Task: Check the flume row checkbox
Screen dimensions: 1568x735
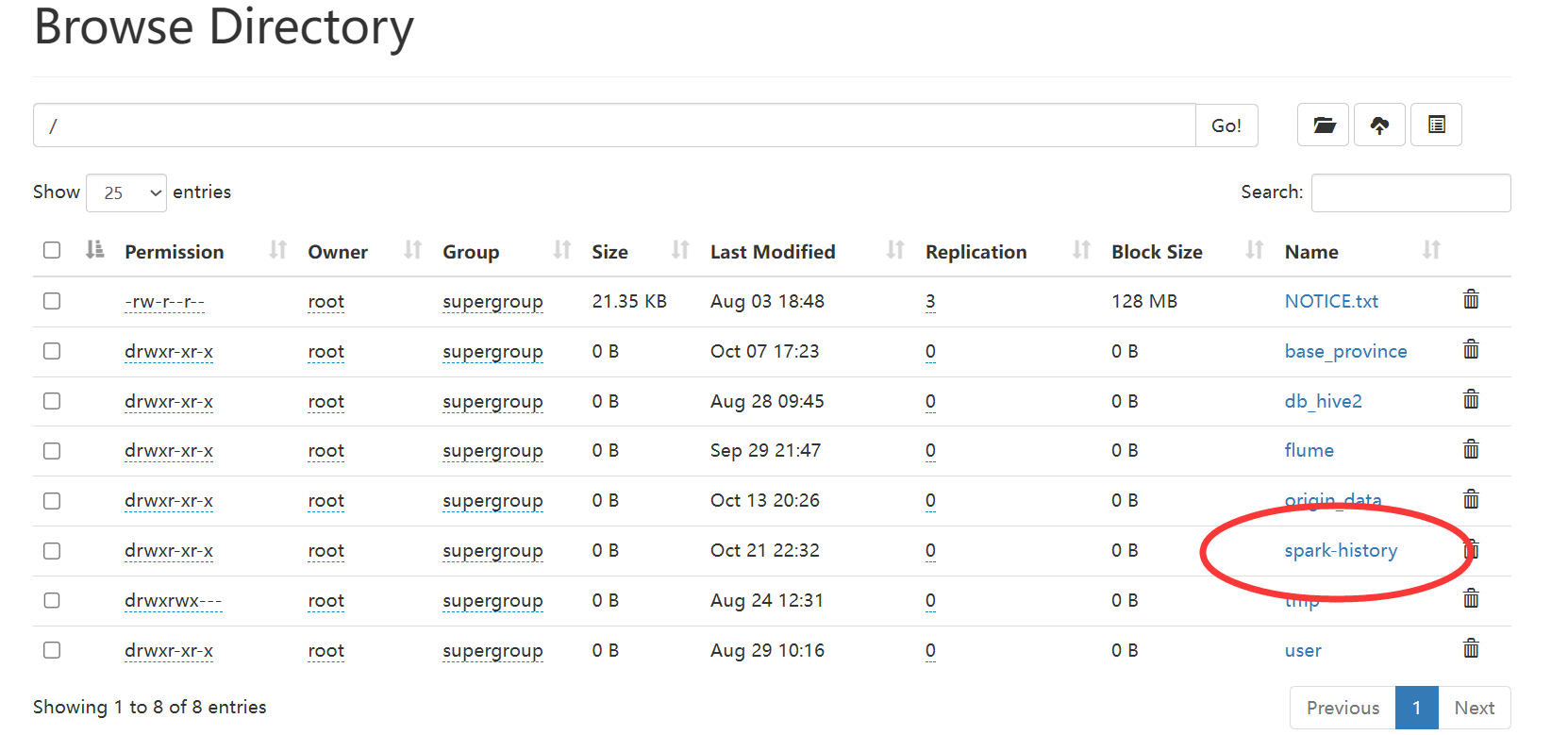Action: [52, 451]
